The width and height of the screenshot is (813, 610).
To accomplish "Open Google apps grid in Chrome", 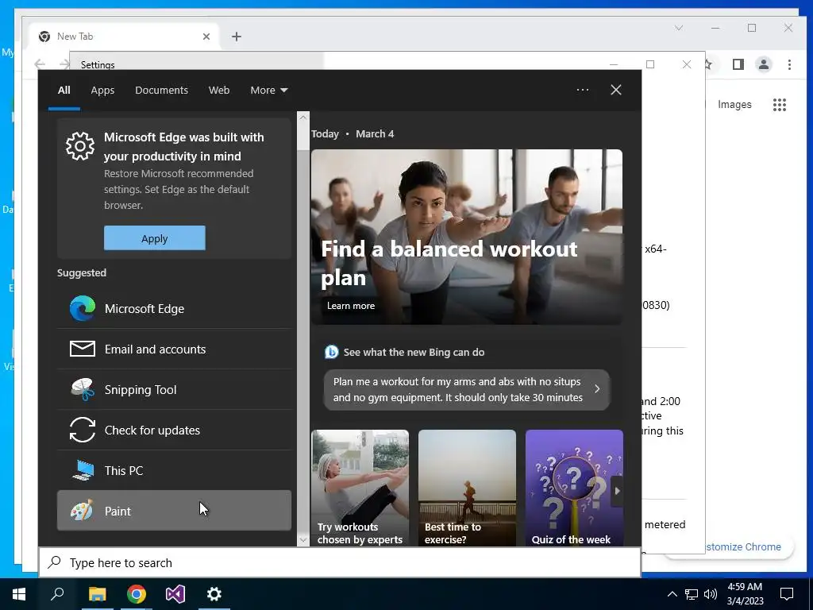I will [780, 105].
